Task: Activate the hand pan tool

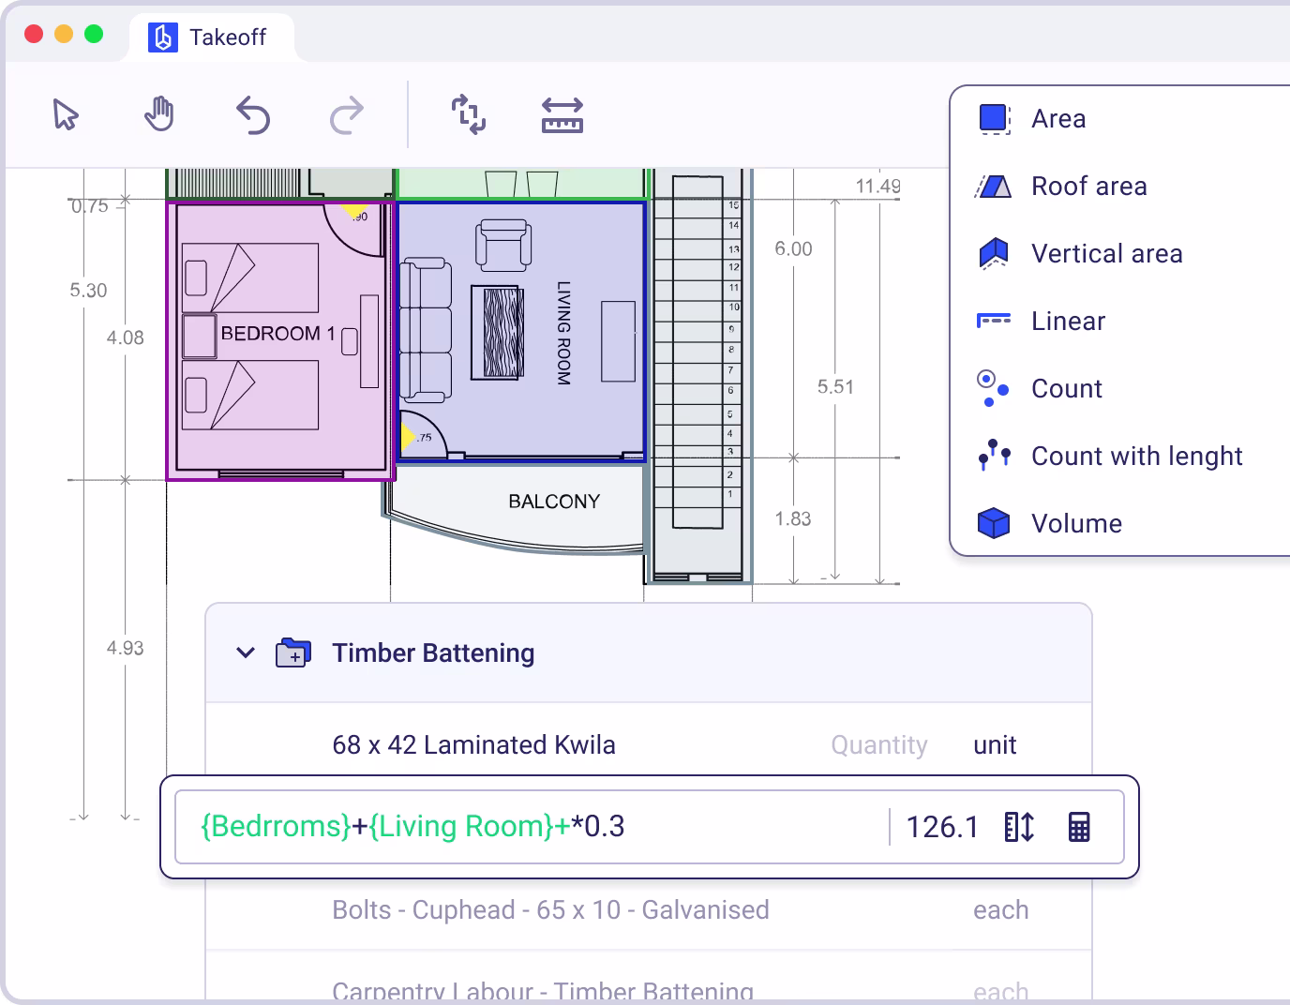Action: tap(159, 114)
